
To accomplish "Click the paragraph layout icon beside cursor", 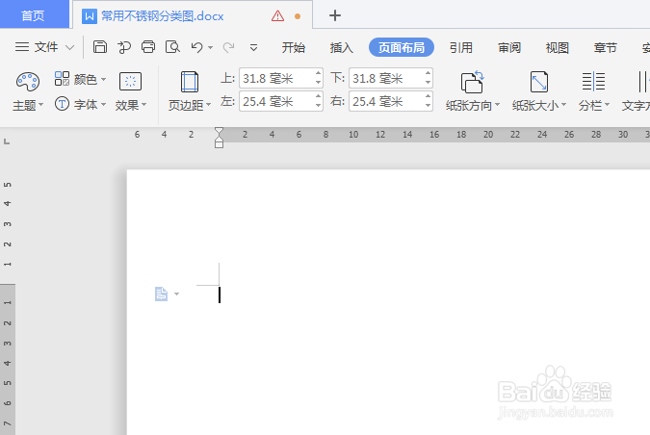I will tap(161, 294).
